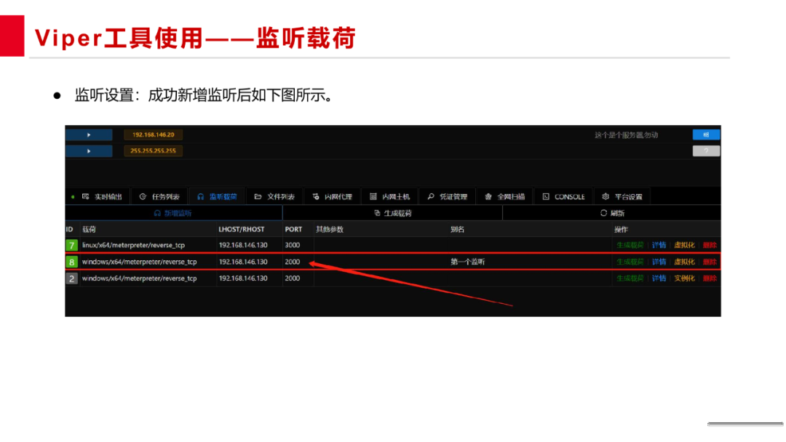Click the alias 第一个监听
786x442 pixels.
pos(468,262)
